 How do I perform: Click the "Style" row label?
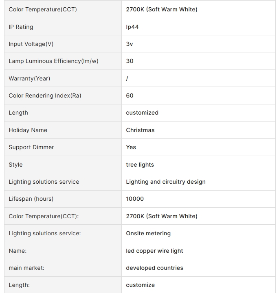pyautogui.click(x=15, y=165)
